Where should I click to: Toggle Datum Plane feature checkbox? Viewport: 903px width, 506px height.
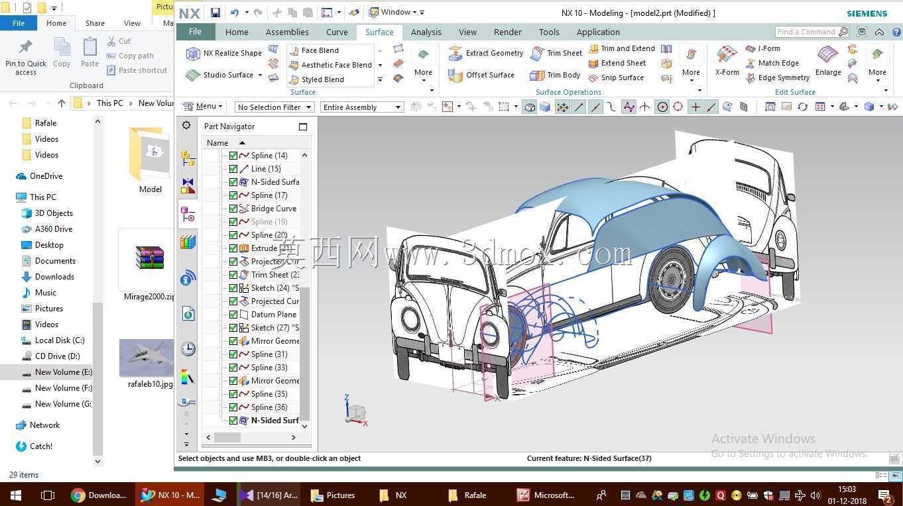(x=233, y=315)
